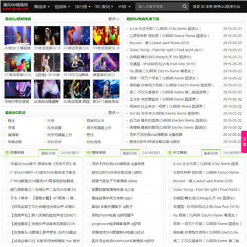Open the 'clubhouse' track in the middle bottom-row list

pyautogui.click(x=123, y=241)
